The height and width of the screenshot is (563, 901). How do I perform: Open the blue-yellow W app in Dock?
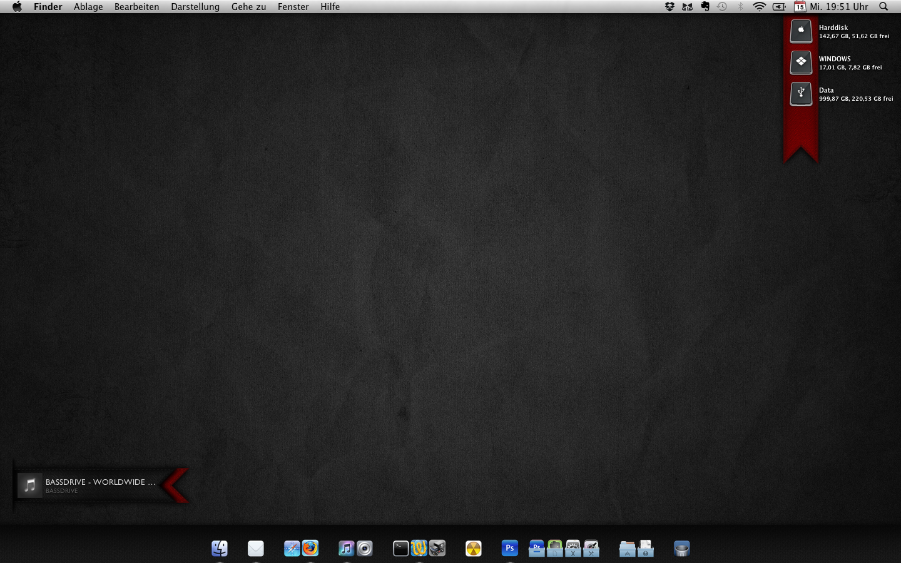coord(419,549)
